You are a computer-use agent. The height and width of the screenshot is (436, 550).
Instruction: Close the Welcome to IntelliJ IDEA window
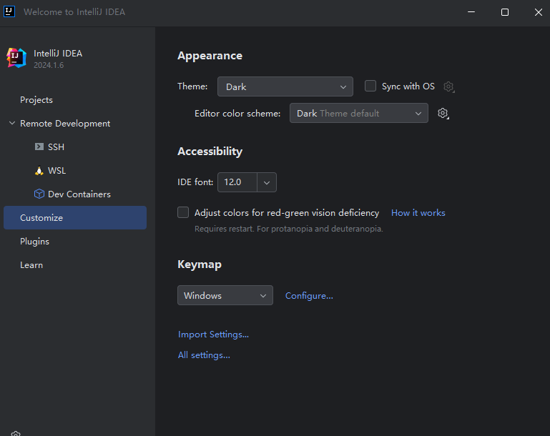tap(538, 12)
